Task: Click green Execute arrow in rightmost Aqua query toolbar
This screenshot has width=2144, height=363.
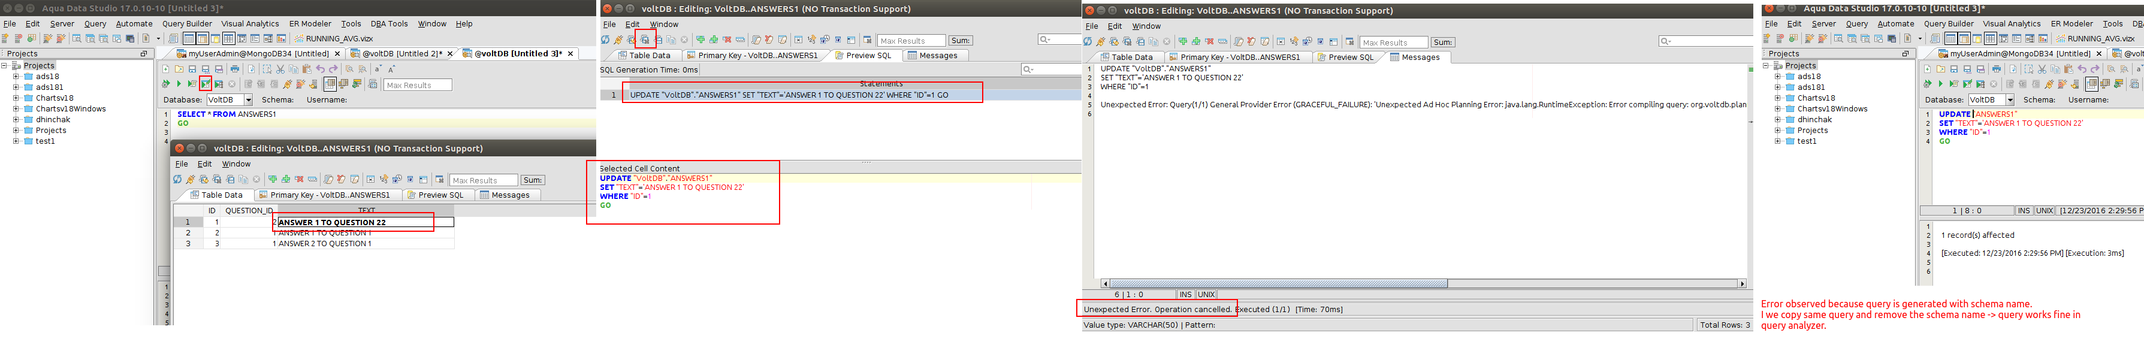Action: coord(1940,84)
